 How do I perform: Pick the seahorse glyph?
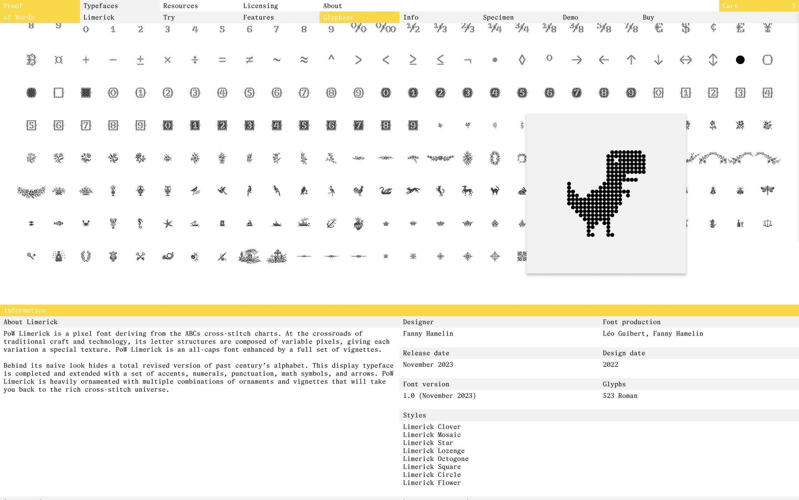coord(140,224)
